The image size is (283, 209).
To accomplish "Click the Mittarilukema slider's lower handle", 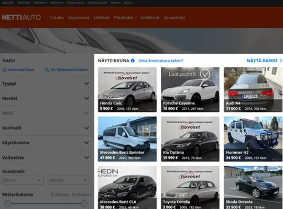I will click(7, 203).
